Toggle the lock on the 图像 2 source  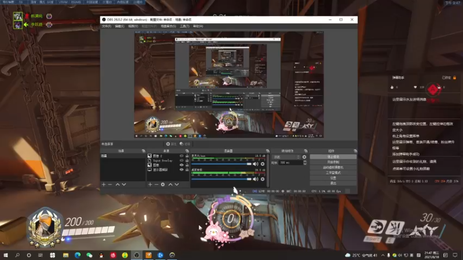click(x=187, y=156)
